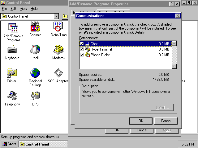
Task: Select the Phone Dialer component icon
Action: click(87, 55)
